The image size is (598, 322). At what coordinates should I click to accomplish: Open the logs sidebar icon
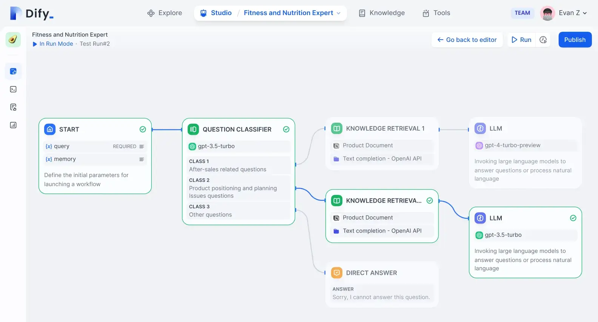coord(13,107)
